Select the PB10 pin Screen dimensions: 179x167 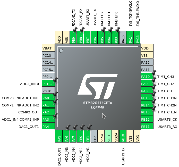(x=123, y=136)
